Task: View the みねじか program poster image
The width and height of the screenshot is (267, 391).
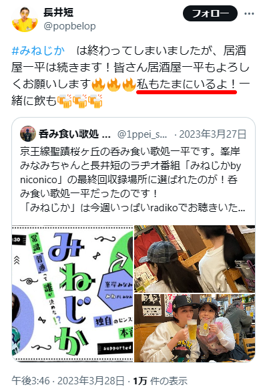Action: tap(73, 293)
